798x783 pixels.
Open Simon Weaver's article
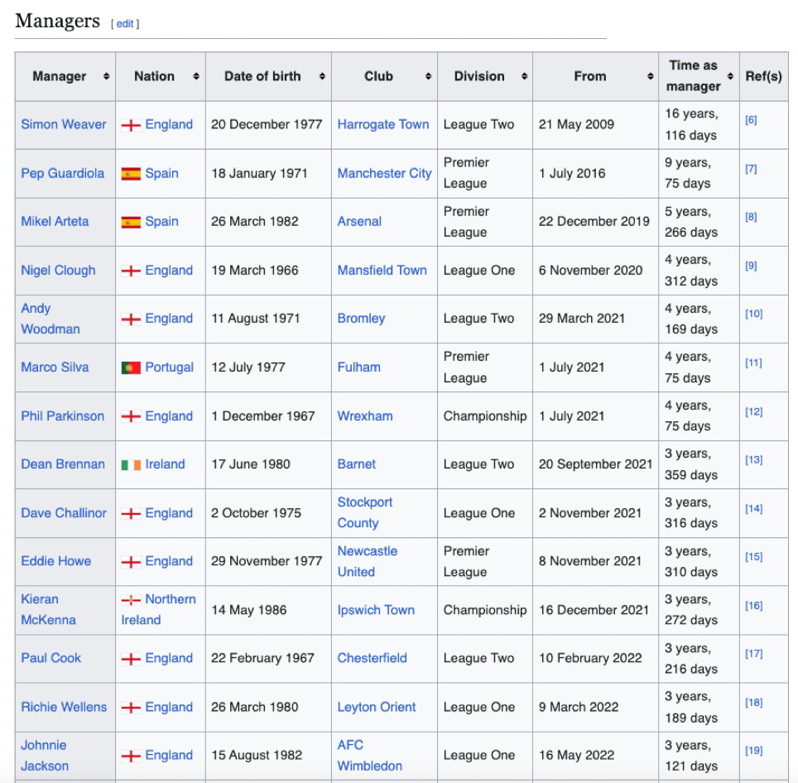point(64,125)
